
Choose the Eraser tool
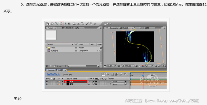pyautogui.click(x=95, y=24)
